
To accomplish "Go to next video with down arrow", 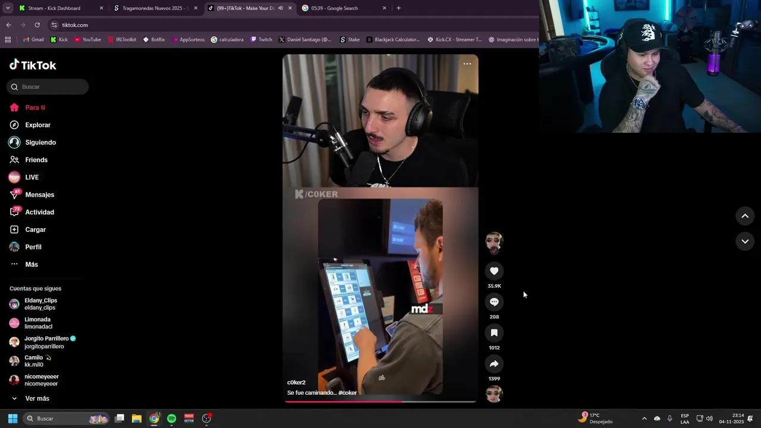I will click(745, 241).
